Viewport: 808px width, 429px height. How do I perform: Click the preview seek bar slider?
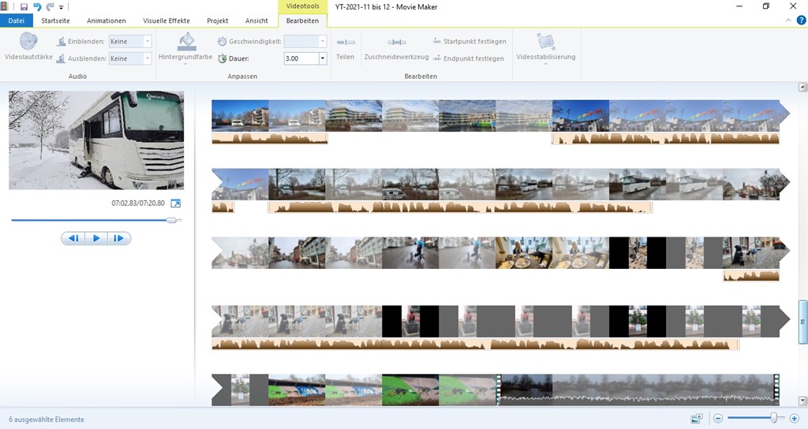tap(171, 221)
